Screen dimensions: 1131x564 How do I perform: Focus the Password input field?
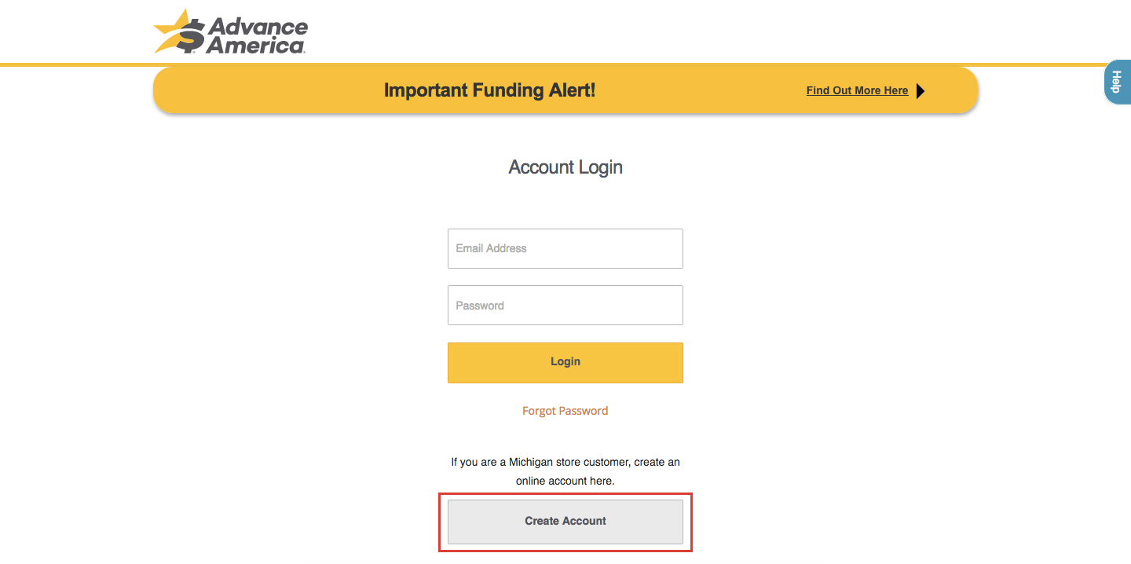565,305
